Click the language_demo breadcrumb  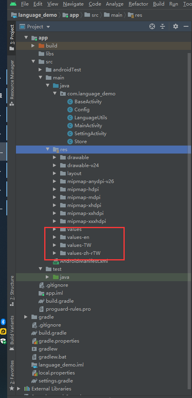pos(37,15)
